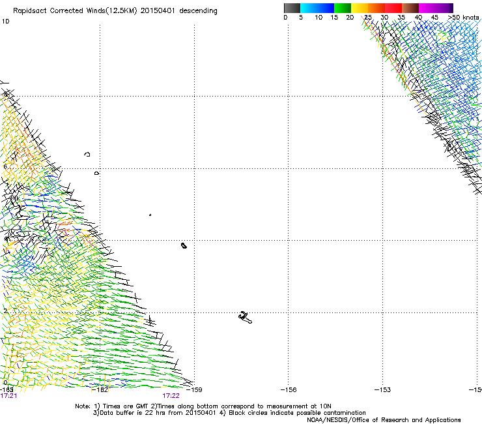
Task: Click the legend label '45'
Action: pyautogui.click(x=434, y=18)
